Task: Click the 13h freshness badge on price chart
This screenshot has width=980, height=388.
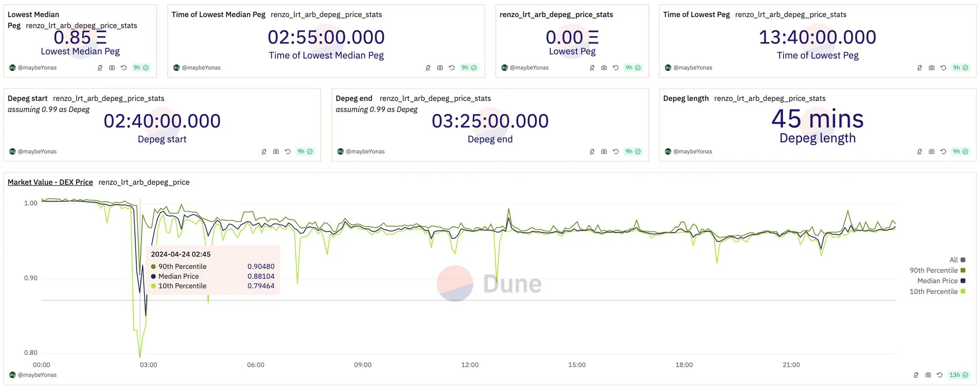Action: tap(958, 375)
